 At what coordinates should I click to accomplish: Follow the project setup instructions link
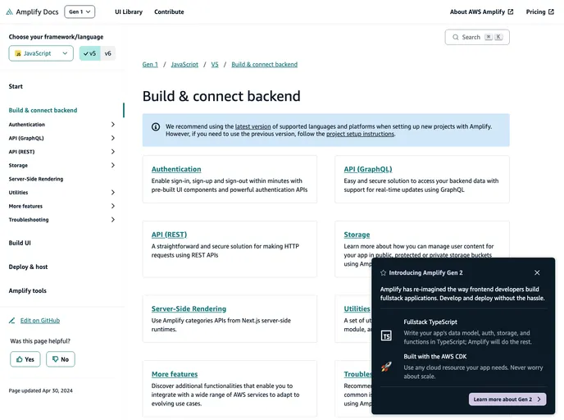pyautogui.click(x=360, y=134)
